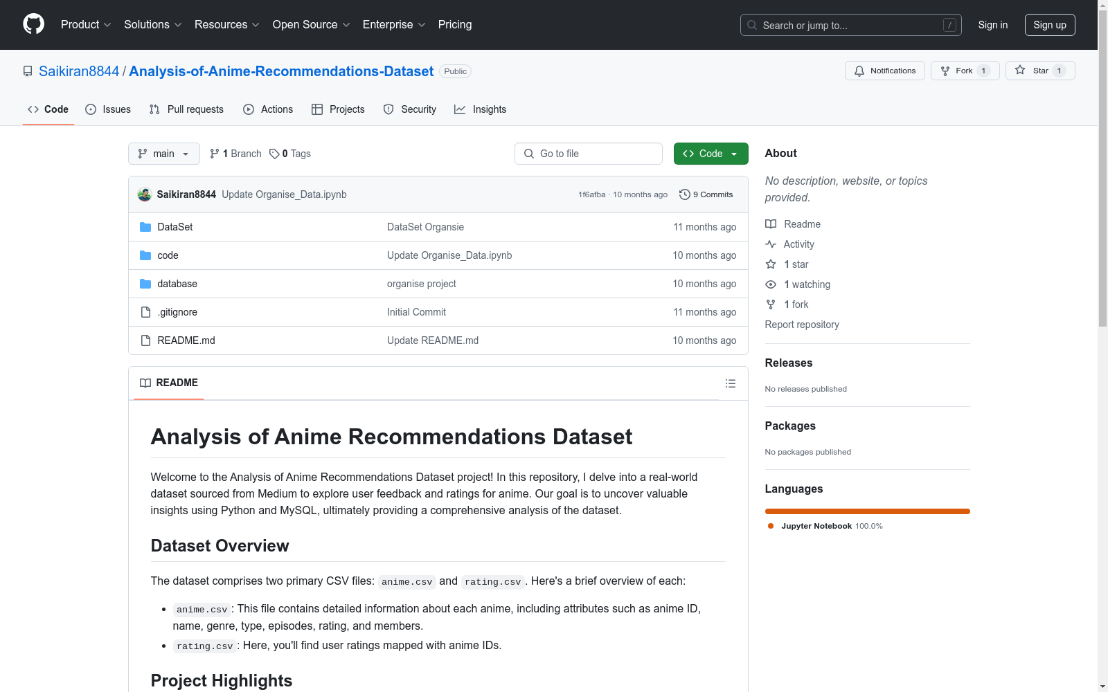1108x692 pixels.
Task: Open the Product dropdown menu
Action: [86, 24]
